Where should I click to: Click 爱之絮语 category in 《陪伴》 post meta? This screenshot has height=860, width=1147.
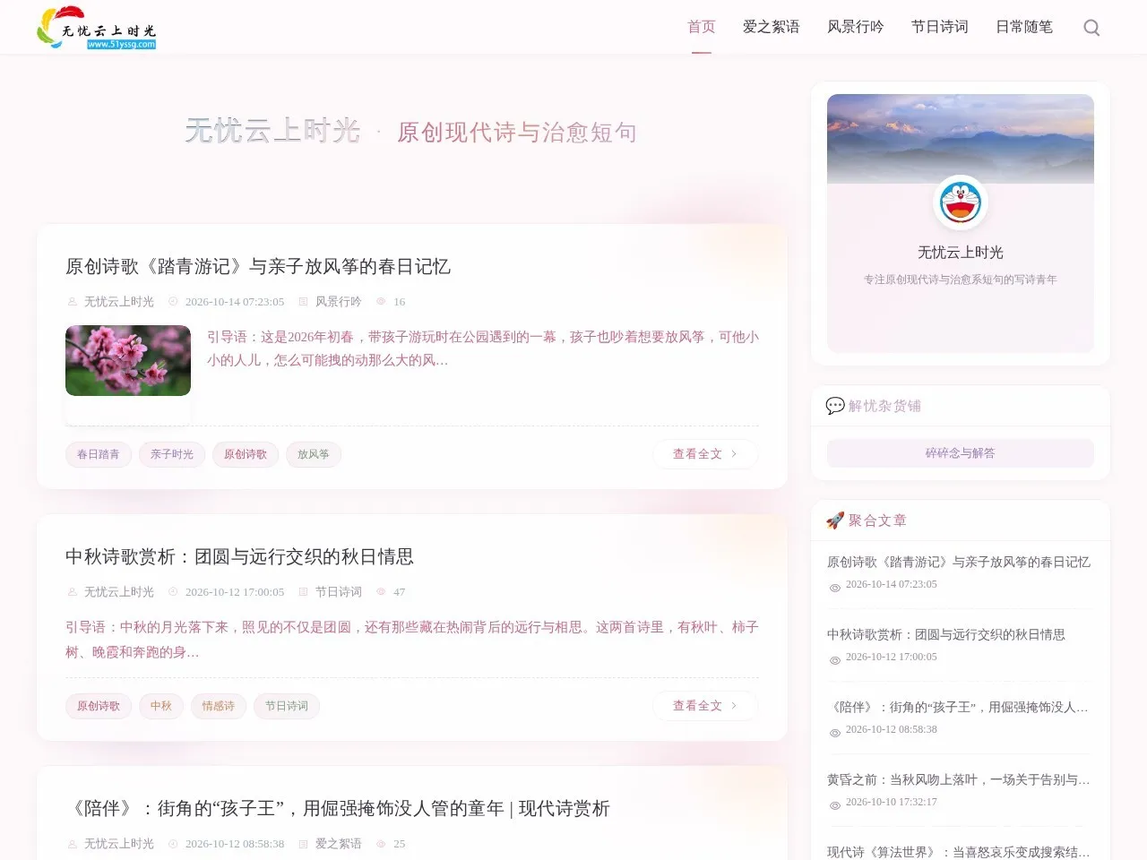click(x=338, y=844)
